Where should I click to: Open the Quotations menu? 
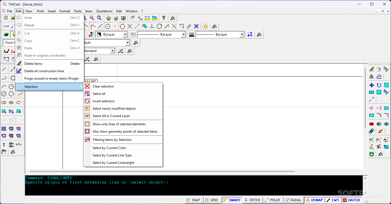tap(104, 11)
